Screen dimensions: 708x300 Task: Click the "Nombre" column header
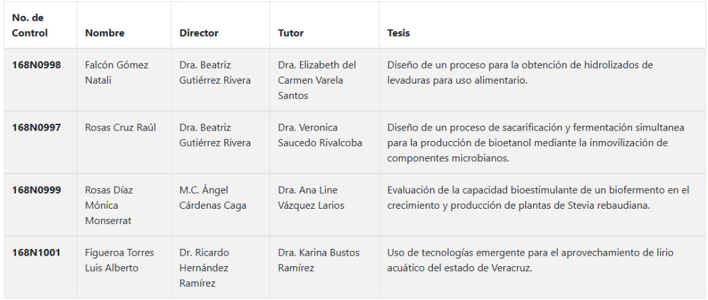(104, 32)
